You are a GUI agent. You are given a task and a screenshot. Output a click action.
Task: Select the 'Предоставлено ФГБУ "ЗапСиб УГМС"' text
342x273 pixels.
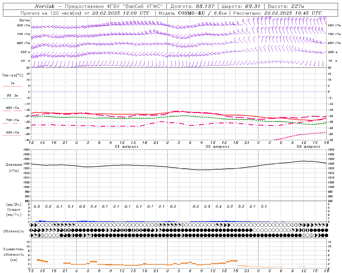click(x=114, y=6)
